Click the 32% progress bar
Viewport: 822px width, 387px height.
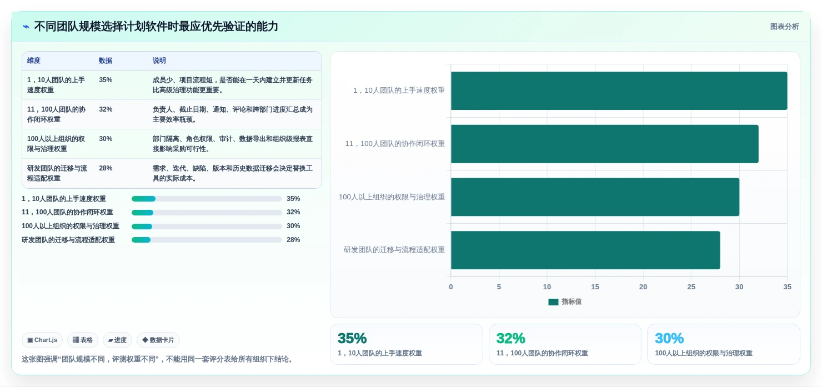[x=207, y=212]
